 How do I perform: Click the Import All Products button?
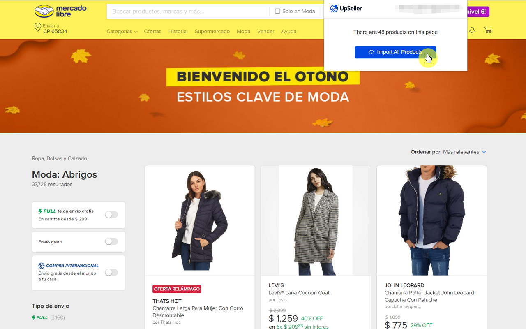(395, 52)
